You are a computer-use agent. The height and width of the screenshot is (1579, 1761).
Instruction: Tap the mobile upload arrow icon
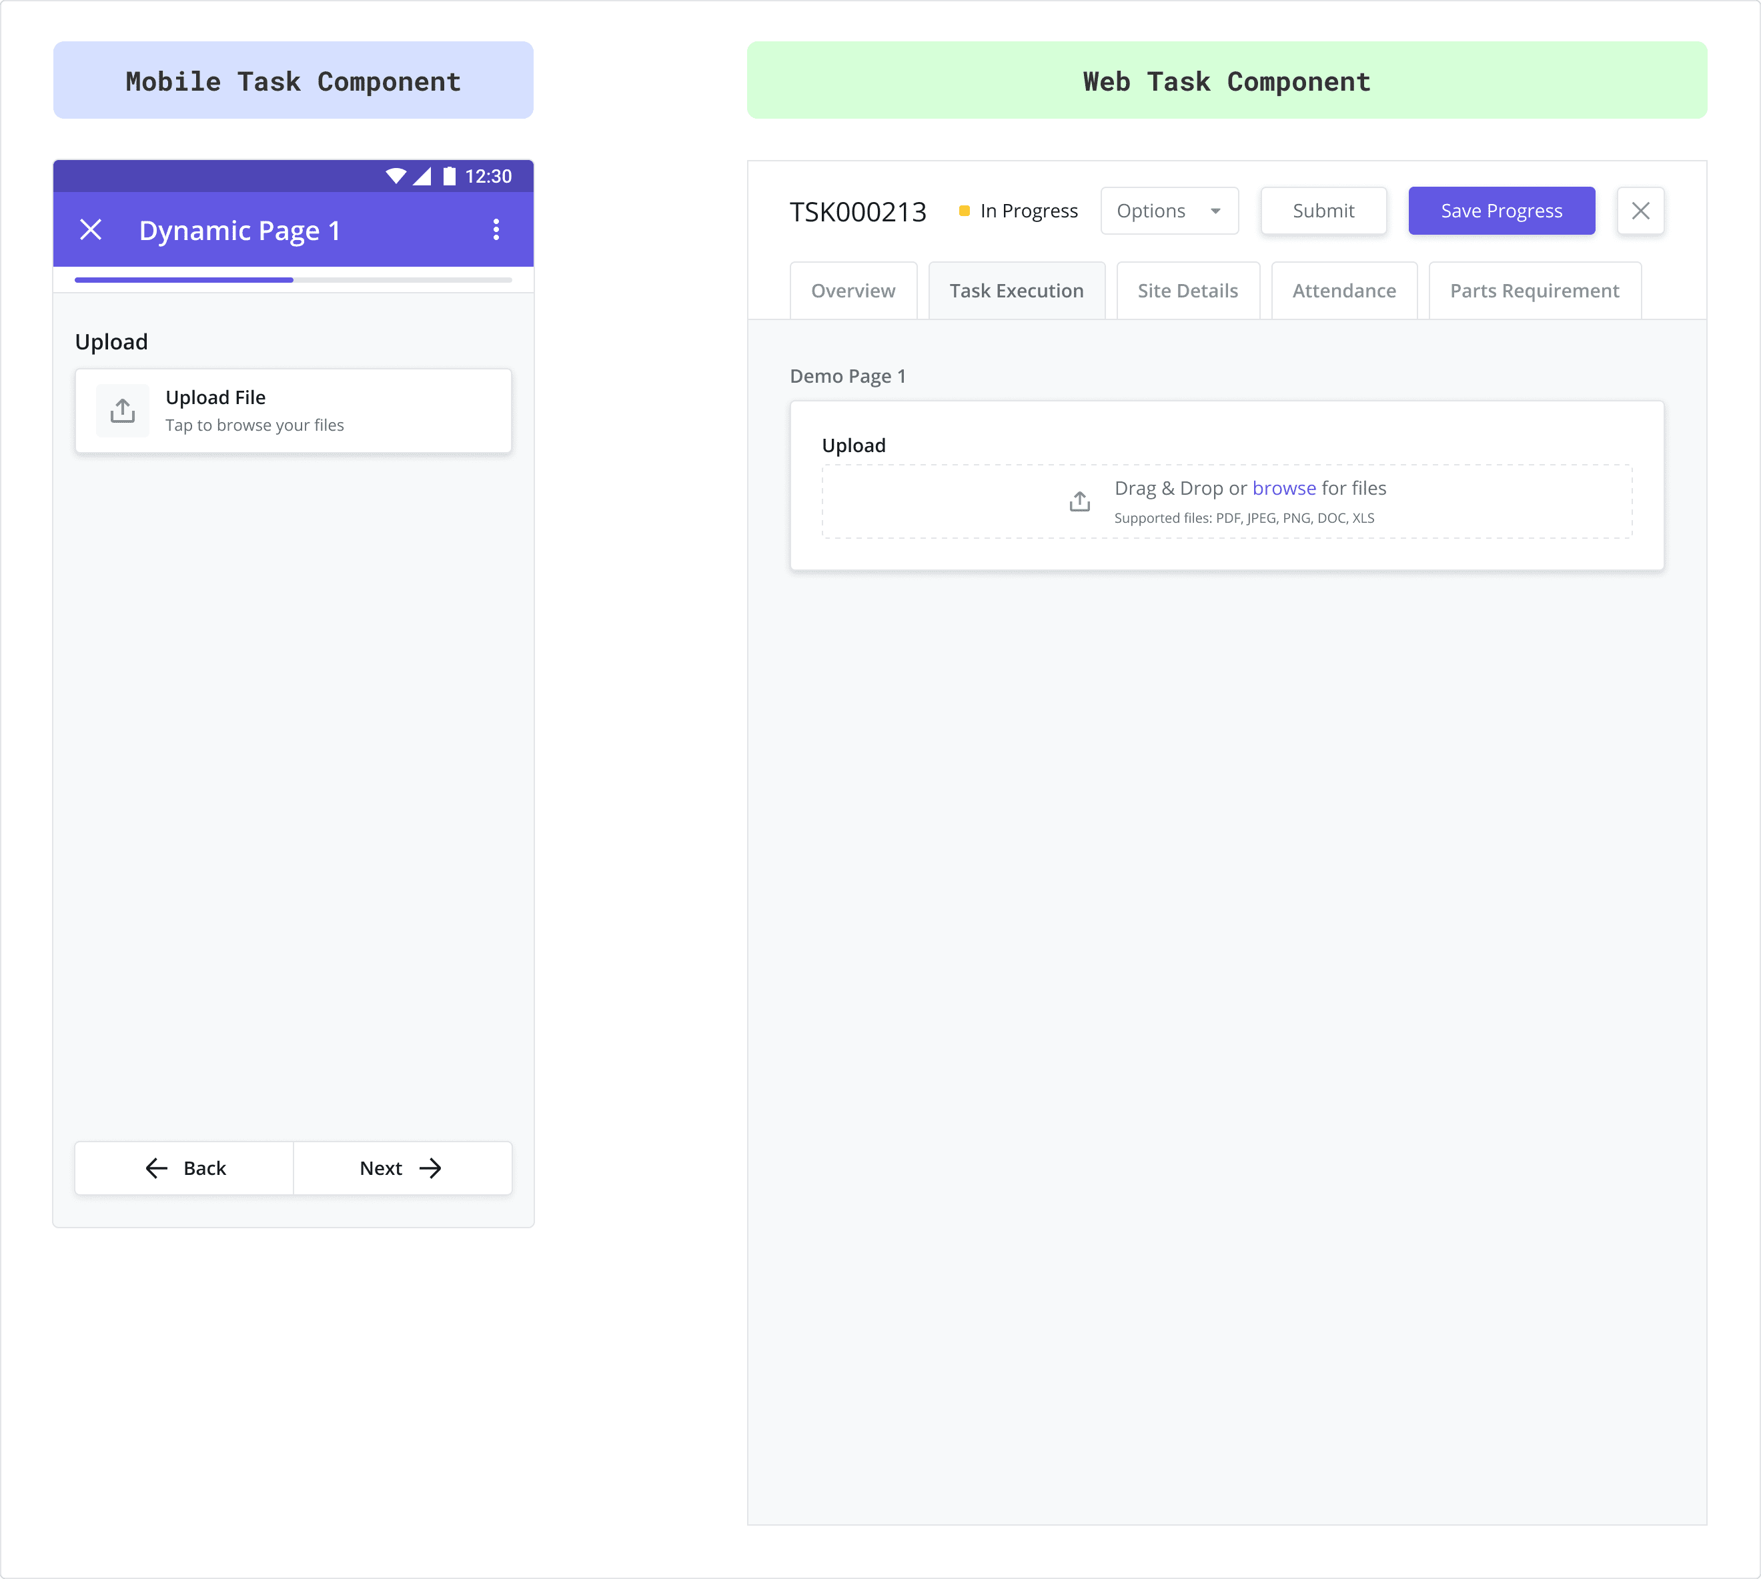pyautogui.click(x=122, y=410)
